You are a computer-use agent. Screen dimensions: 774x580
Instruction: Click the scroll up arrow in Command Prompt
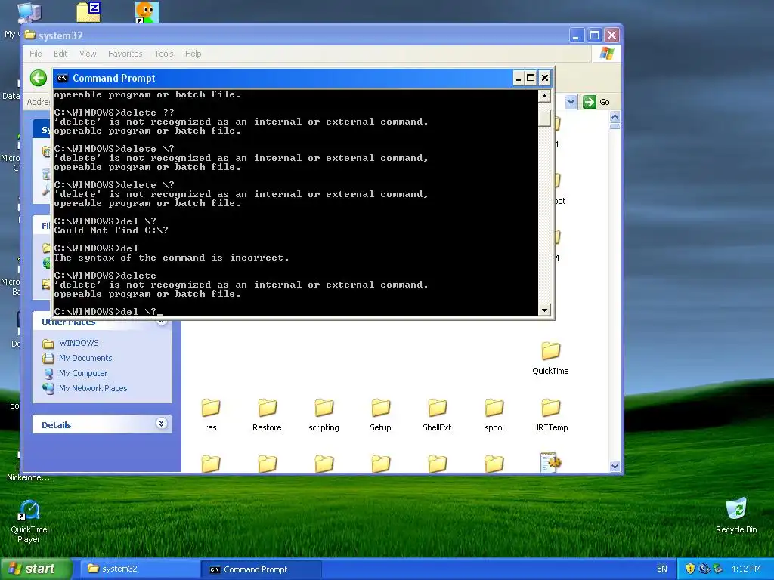(x=544, y=96)
